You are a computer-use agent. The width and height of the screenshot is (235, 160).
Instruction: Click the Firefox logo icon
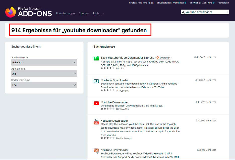(x=11, y=12)
